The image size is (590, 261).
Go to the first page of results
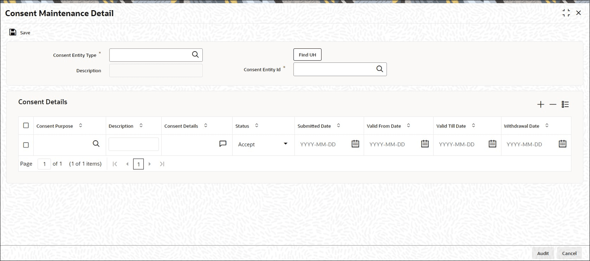(115, 164)
